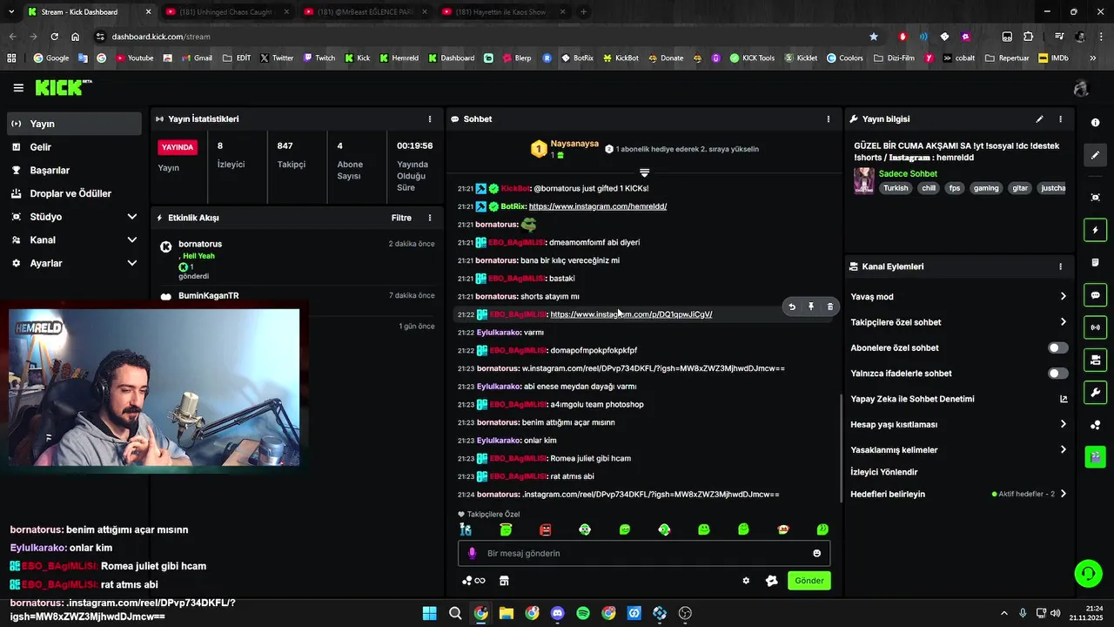
Task: Click the Filtre button in Etkinlik Akışı
Action: 401,218
